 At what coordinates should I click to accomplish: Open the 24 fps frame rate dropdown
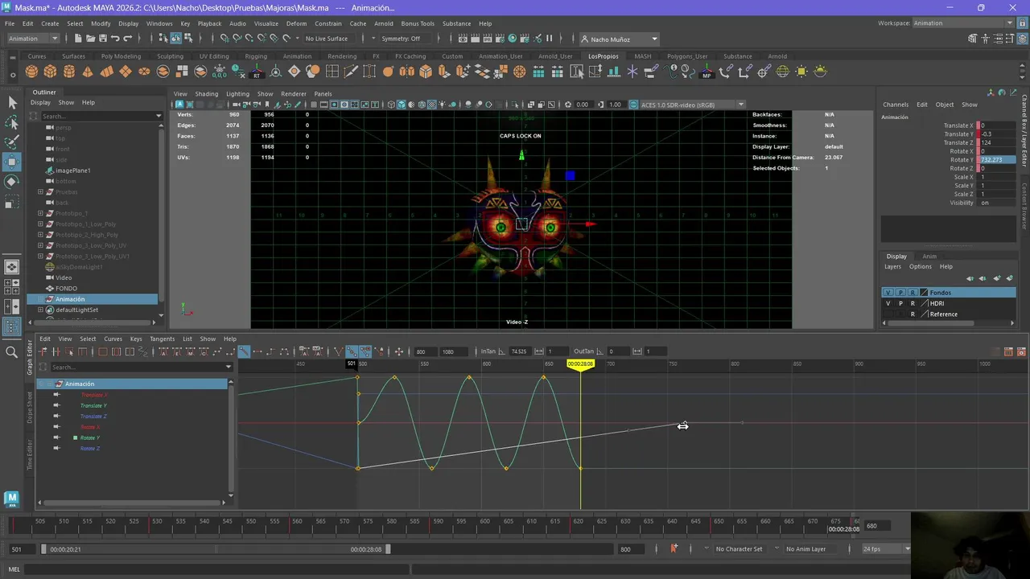(x=886, y=548)
